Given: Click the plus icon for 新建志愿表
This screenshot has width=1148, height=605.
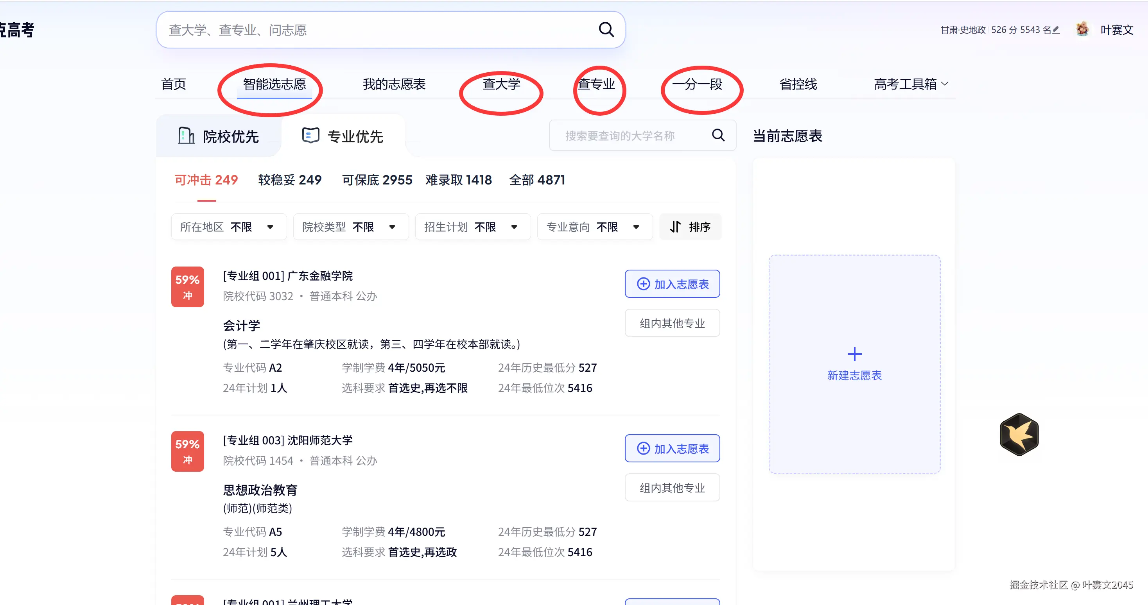Looking at the screenshot, I should click(x=854, y=354).
